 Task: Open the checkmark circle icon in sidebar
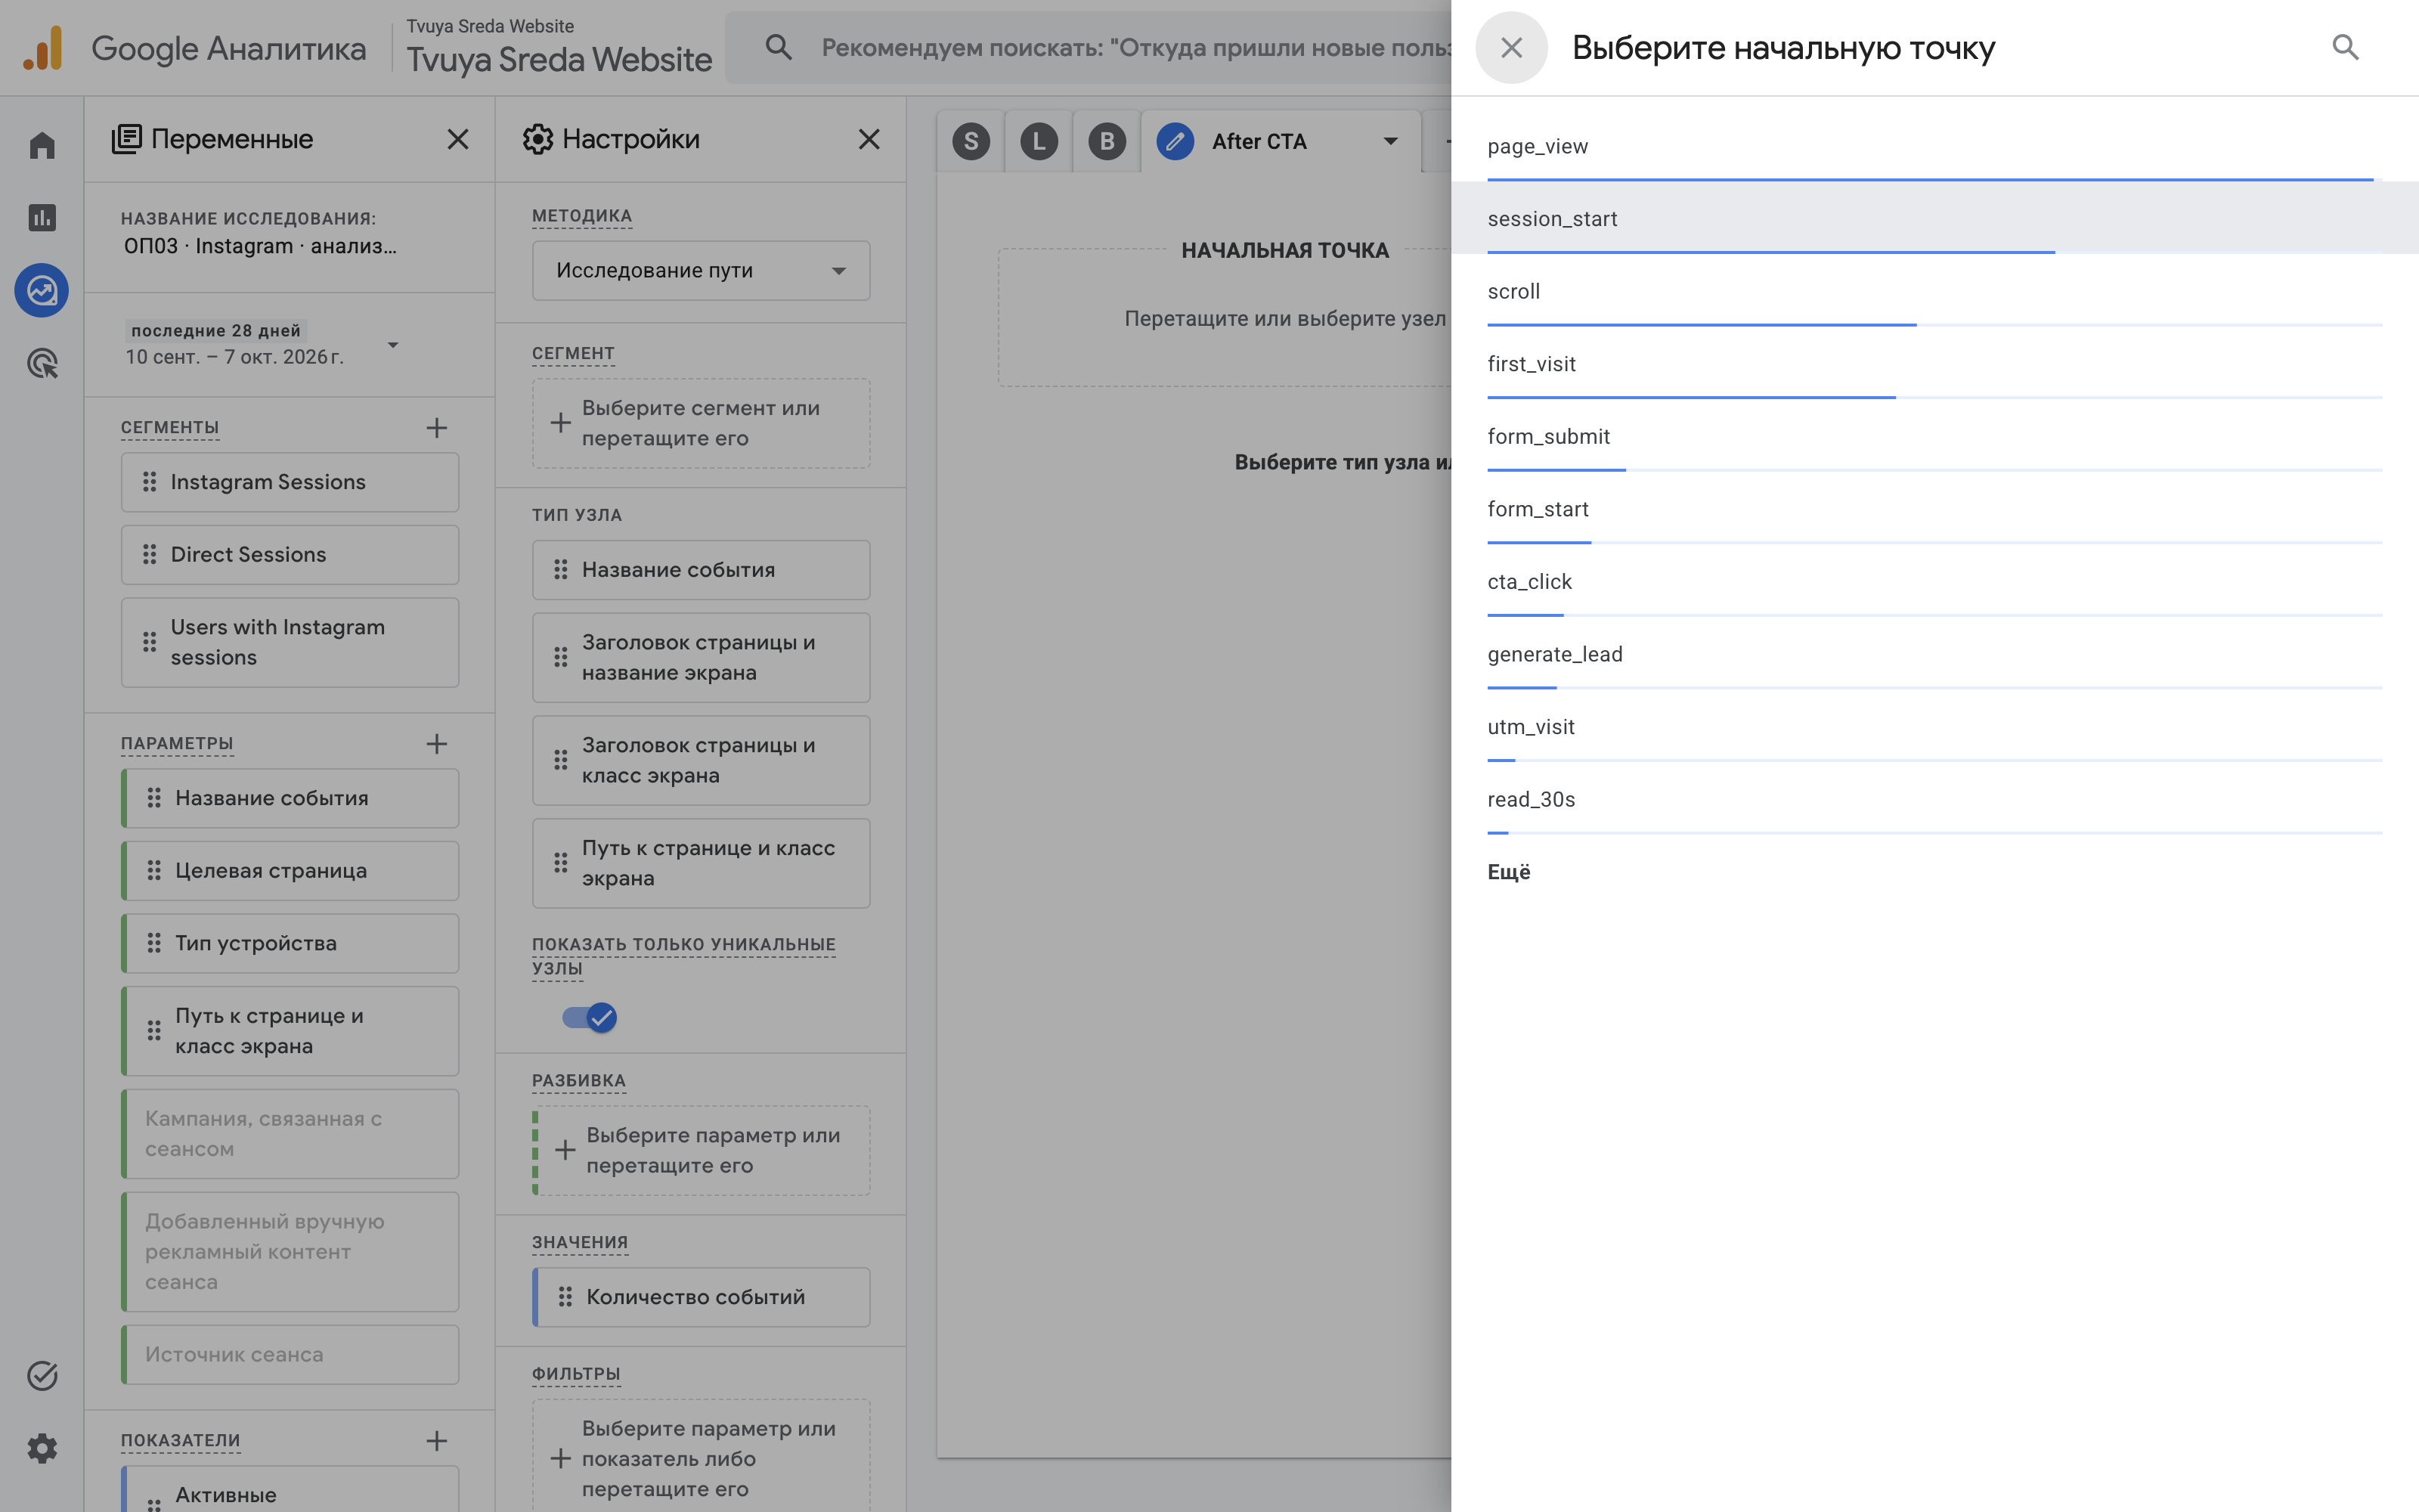42,1376
